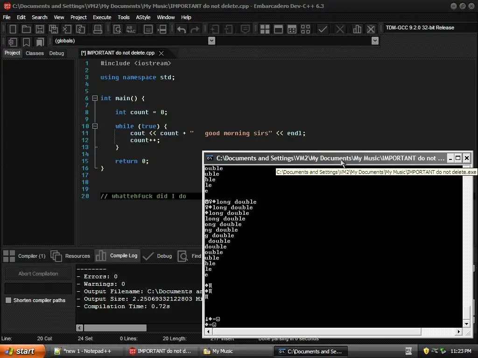
Task: Click the grayed Redo arrow icon
Action: 195,29
